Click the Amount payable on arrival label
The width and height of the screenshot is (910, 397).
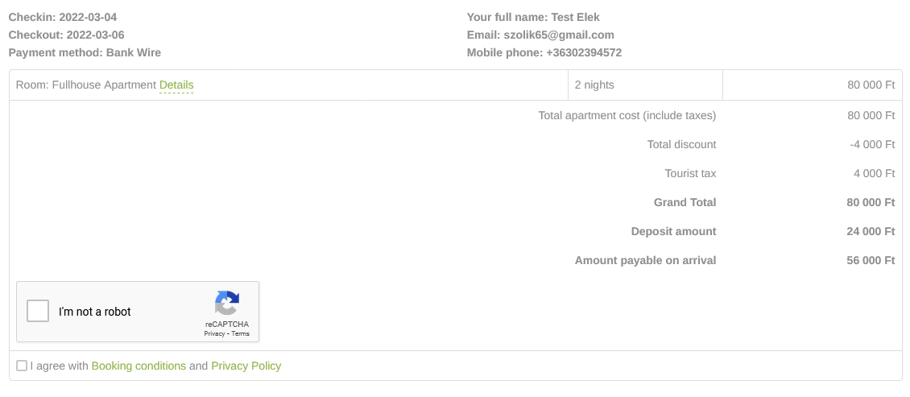pyautogui.click(x=645, y=260)
